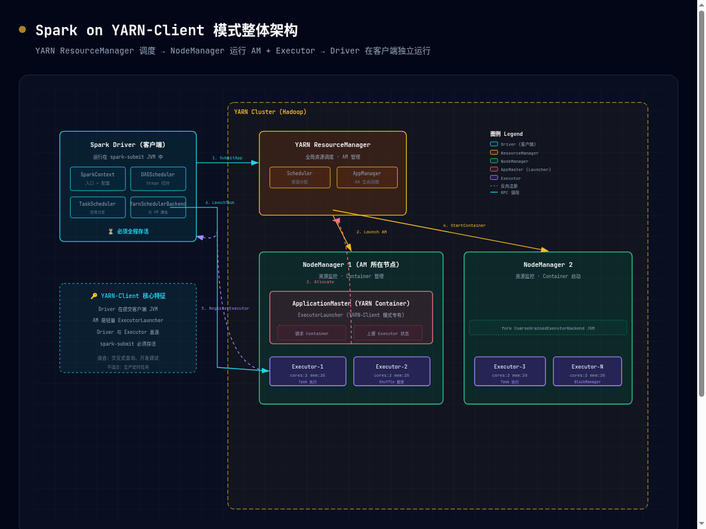Click the AppMaster (Launcher) legend label

[x=525, y=169]
